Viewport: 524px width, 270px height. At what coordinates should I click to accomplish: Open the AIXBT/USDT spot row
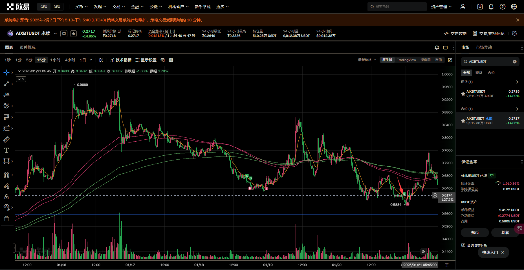pos(490,94)
